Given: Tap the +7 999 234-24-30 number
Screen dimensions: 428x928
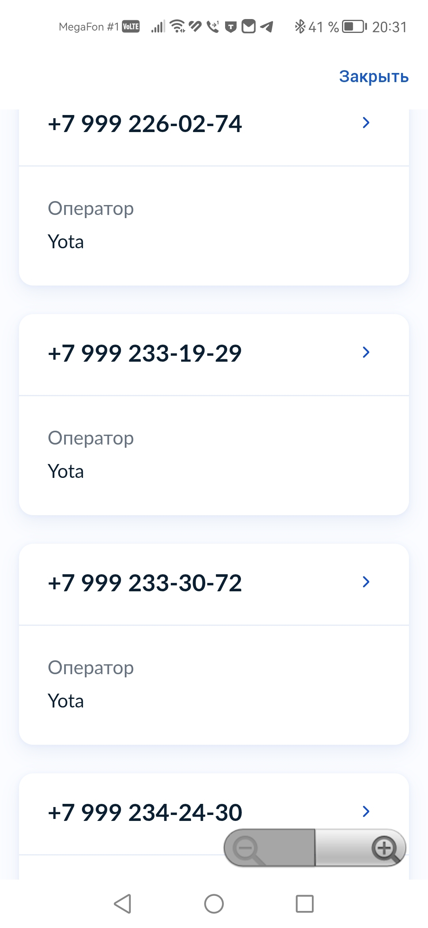Looking at the screenshot, I should click(145, 812).
